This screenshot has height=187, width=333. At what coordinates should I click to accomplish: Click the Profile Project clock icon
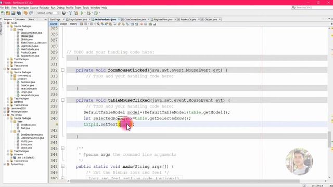[96, 13]
